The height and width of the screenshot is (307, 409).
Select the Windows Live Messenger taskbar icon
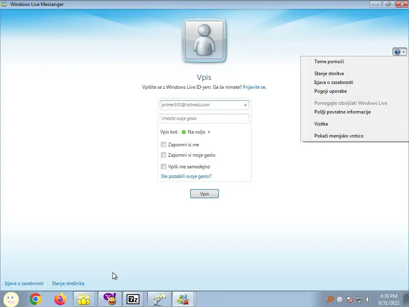(183, 299)
